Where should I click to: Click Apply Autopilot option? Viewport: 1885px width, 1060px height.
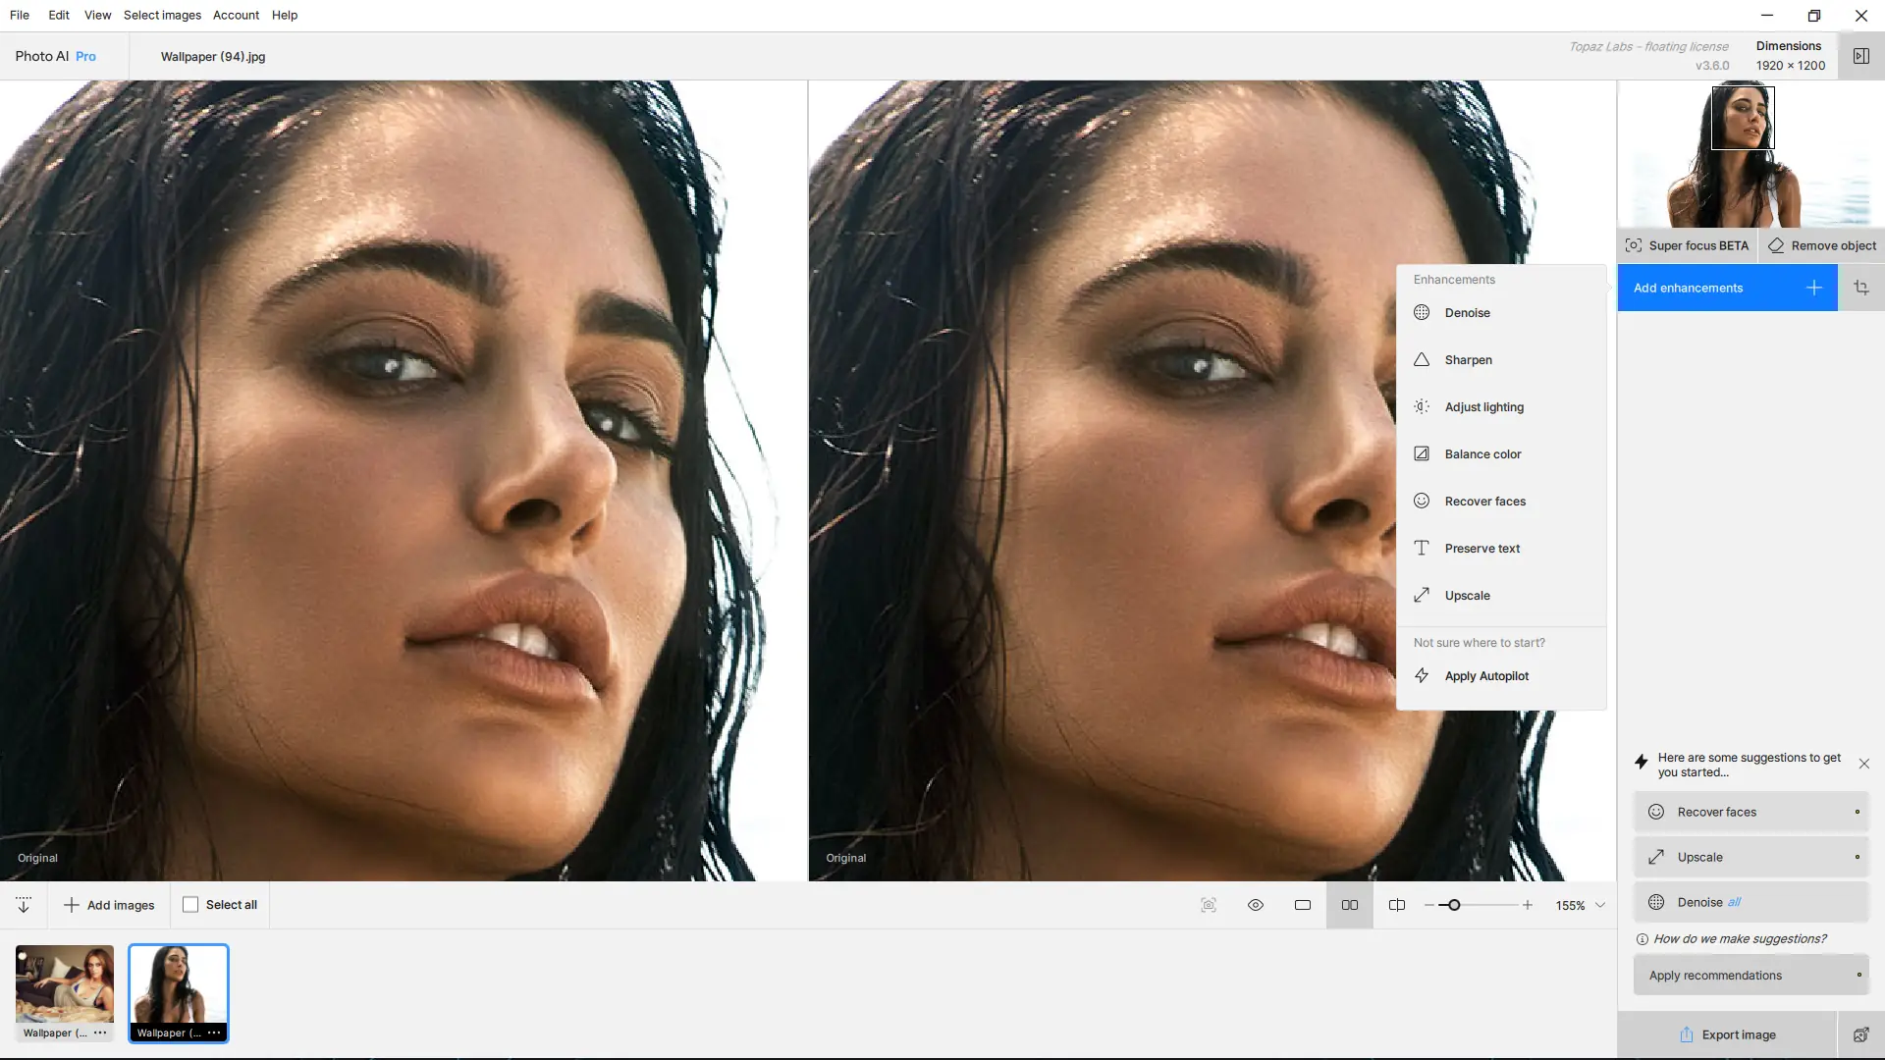1486,676
